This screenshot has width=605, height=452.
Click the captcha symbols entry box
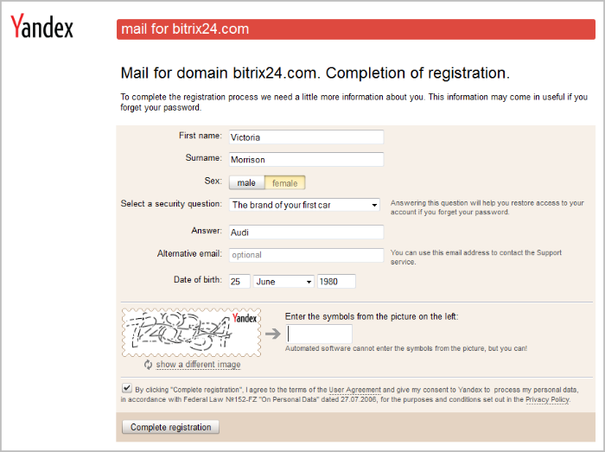pyautogui.click(x=320, y=334)
